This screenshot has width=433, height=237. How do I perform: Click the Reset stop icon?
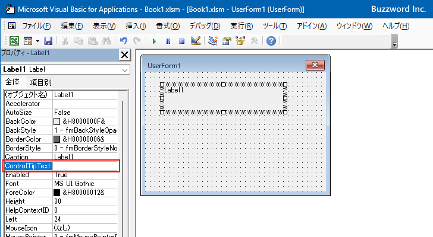pos(181,41)
